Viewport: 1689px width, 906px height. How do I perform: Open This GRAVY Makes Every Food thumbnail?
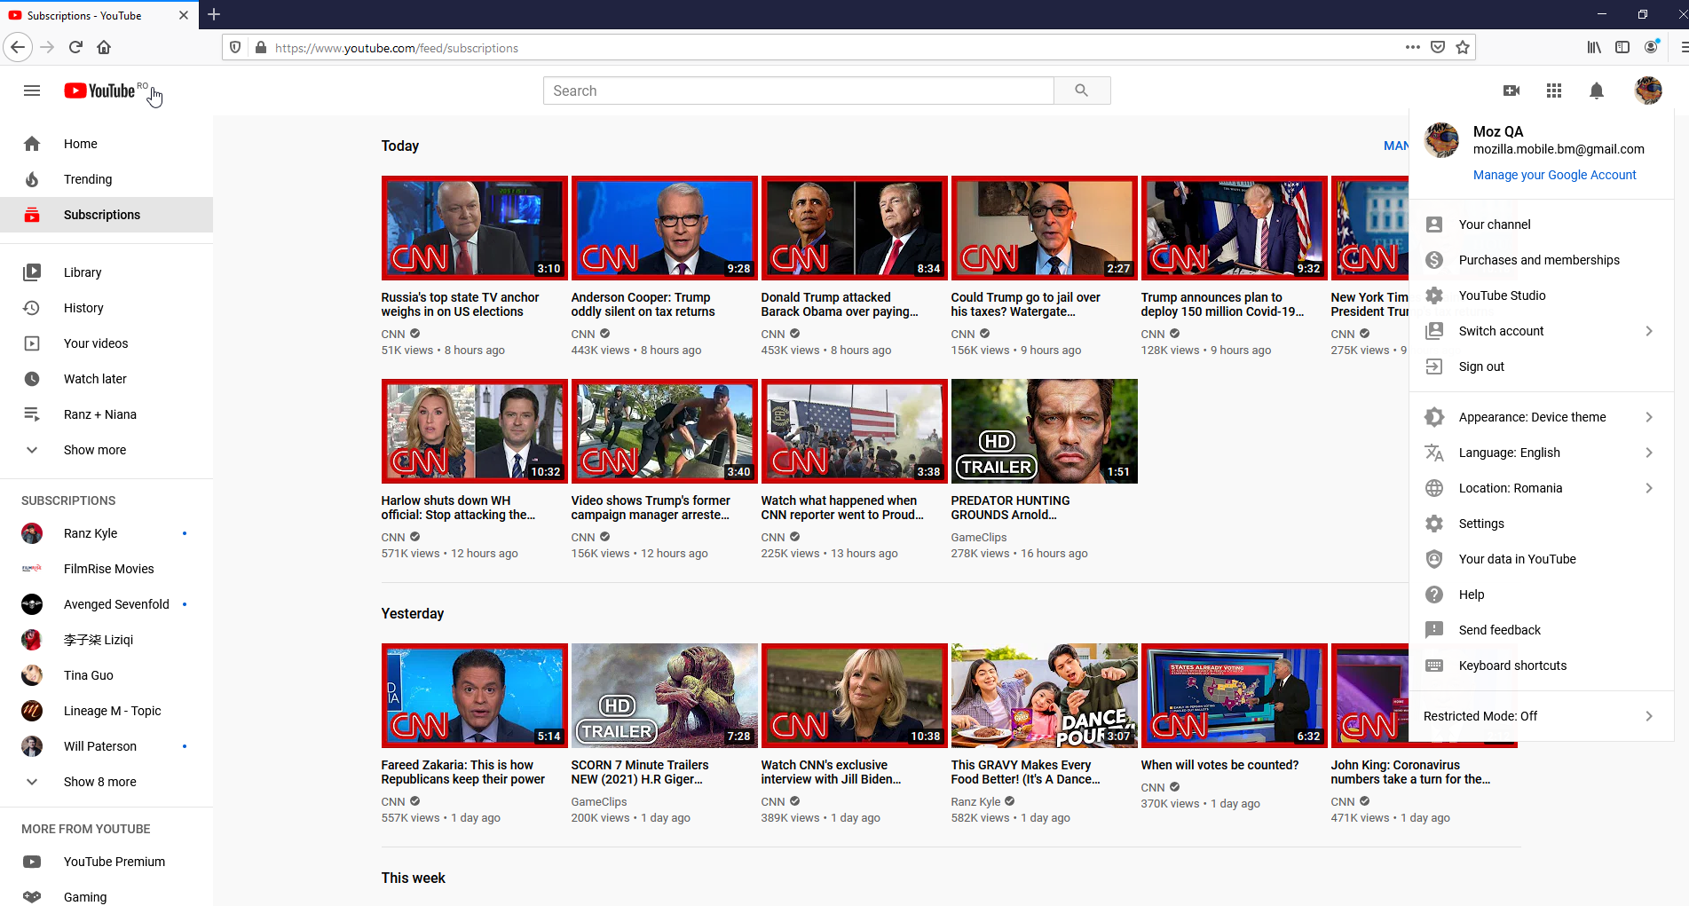[1044, 696]
